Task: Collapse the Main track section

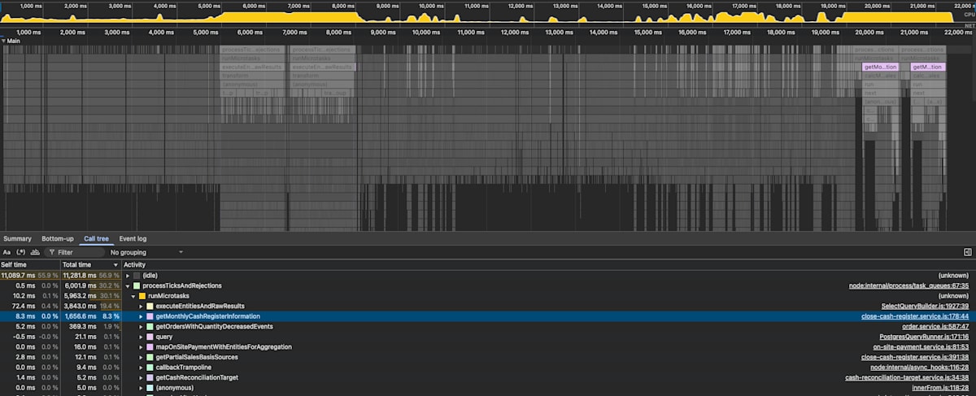Action: pyautogui.click(x=3, y=40)
